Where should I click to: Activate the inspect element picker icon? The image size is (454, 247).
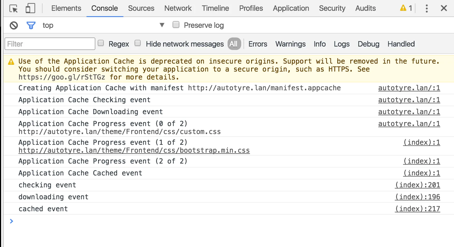click(x=13, y=9)
